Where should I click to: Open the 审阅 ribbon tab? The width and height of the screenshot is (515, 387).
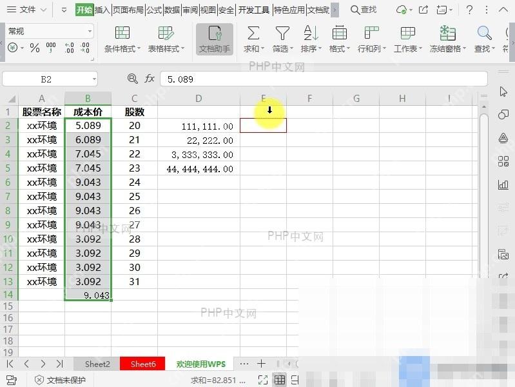(x=190, y=10)
